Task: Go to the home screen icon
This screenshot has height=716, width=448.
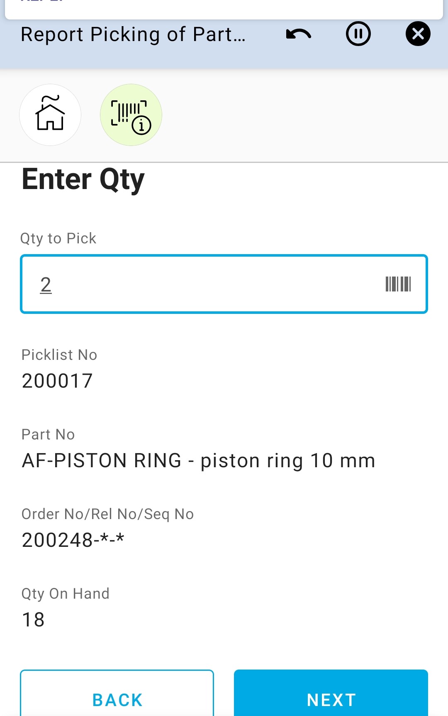Action: 50,115
